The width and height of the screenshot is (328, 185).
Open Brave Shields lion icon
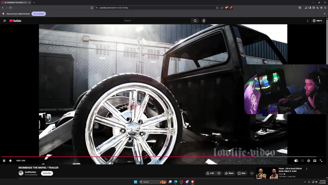227,8
